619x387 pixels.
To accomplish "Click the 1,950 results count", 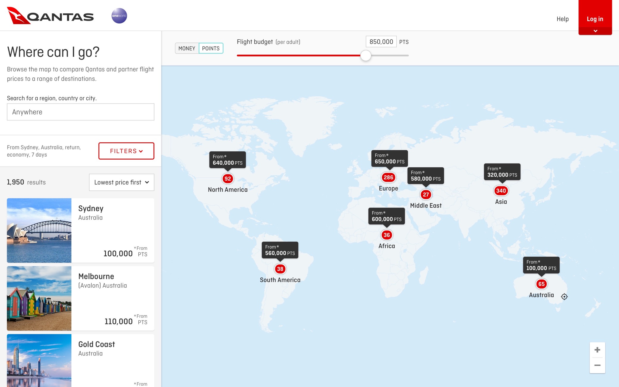I will 26,182.
